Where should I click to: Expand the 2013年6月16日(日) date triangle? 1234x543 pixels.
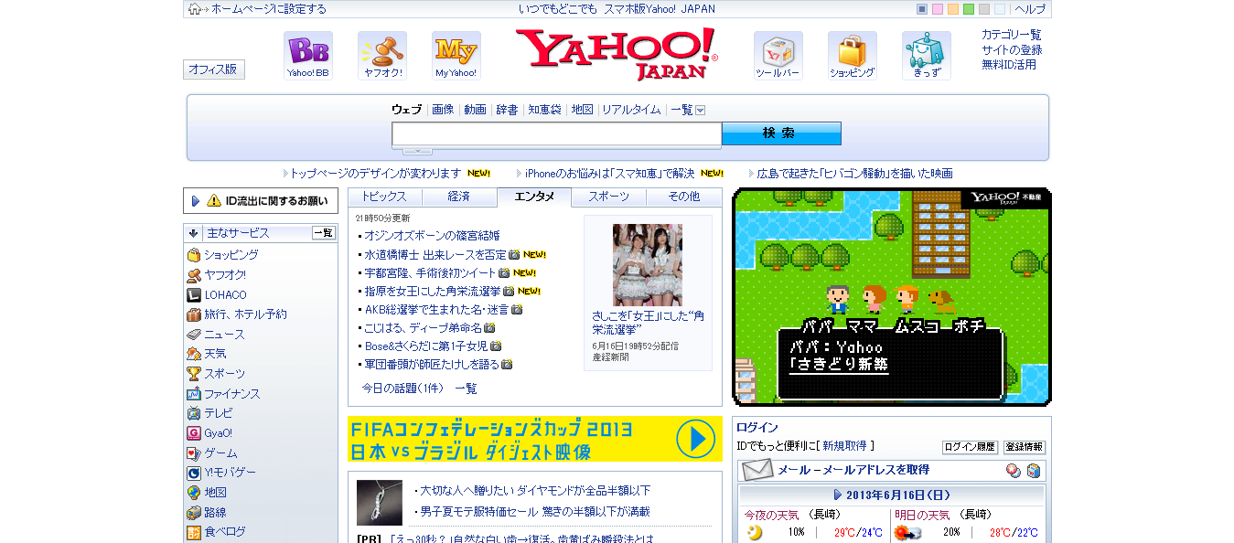[838, 495]
